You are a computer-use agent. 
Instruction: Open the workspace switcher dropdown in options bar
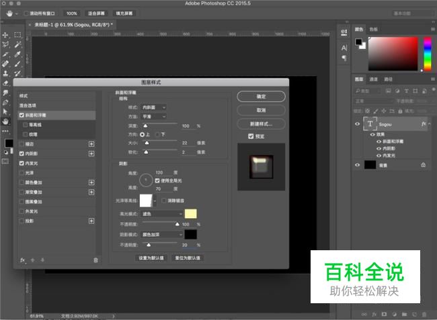[412, 13]
